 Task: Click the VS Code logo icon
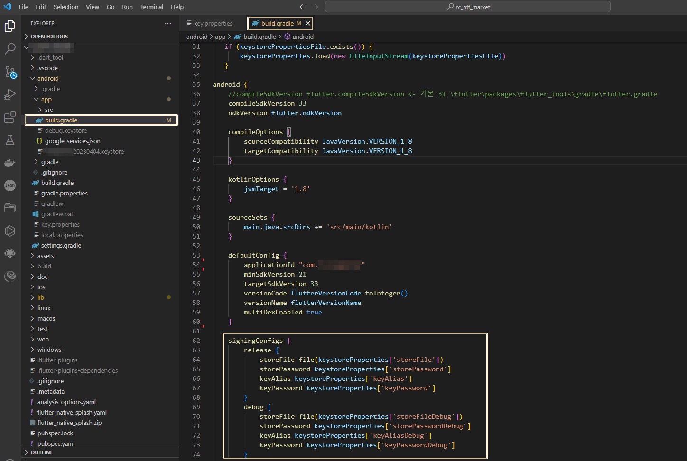coord(7,7)
